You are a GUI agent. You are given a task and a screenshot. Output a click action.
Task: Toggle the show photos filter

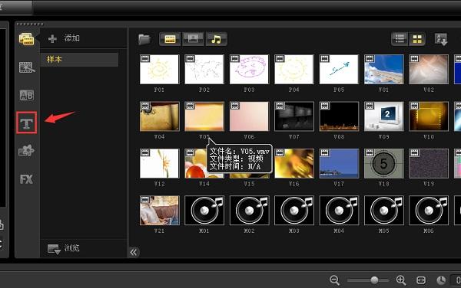click(193, 39)
